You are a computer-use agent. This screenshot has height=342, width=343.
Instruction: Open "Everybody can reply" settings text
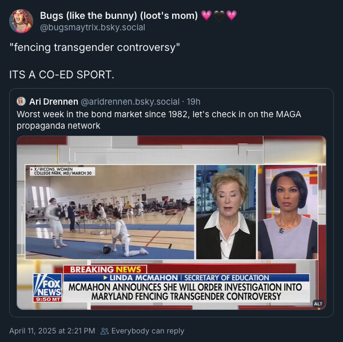[148, 331]
